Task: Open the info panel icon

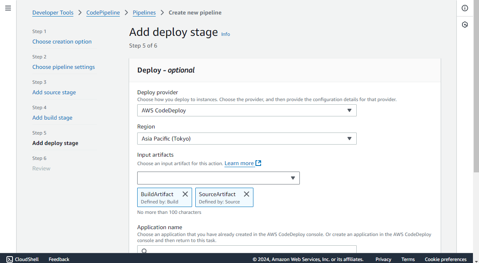Action: tap(464, 8)
